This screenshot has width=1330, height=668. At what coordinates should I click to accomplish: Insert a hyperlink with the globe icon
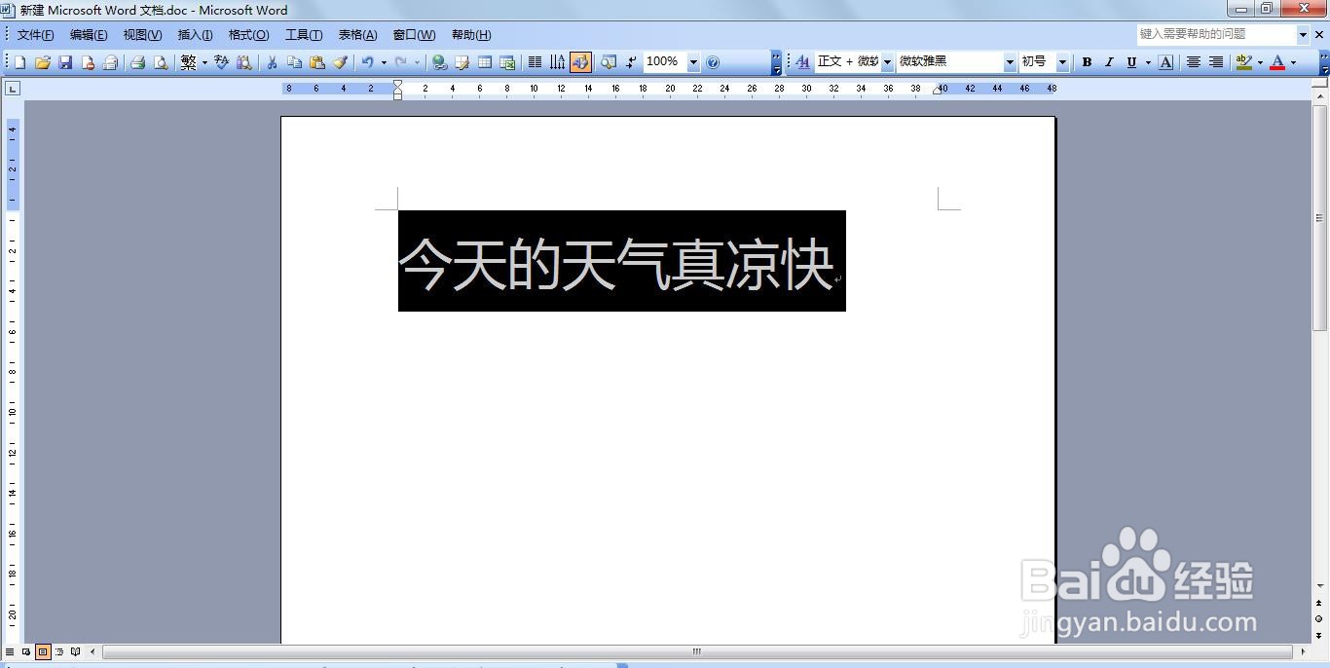pyautogui.click(x=440, y=62)
